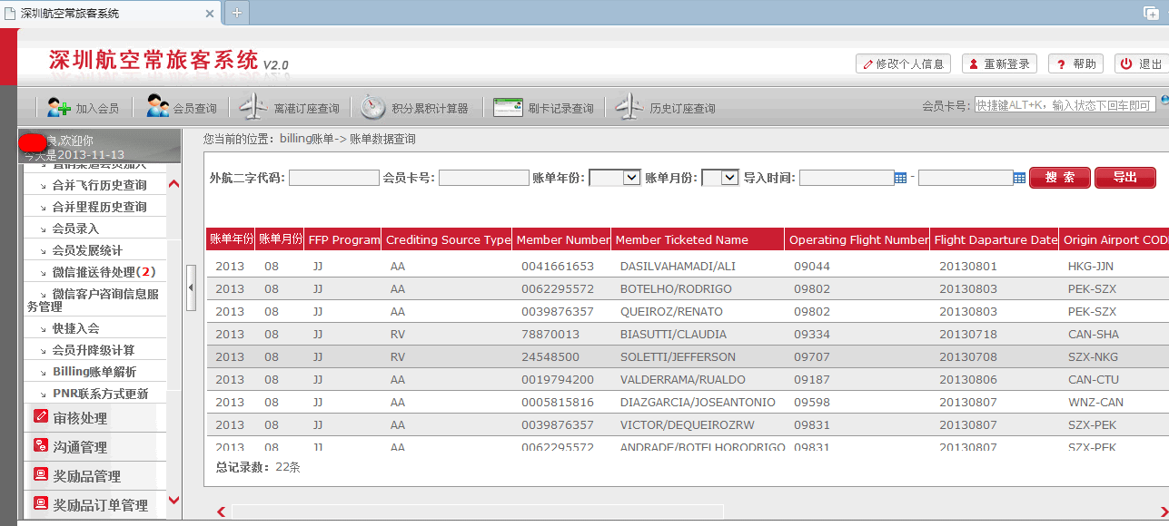The height and width of the screenshot is (526, 1169).
Task: Select the BOTELHO/RODRIGO row
Action: [x=688, y=289]
